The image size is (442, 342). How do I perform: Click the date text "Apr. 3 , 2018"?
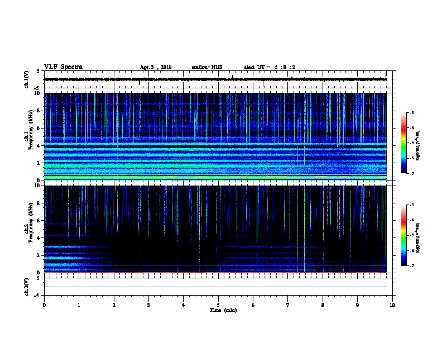point(156,67)
